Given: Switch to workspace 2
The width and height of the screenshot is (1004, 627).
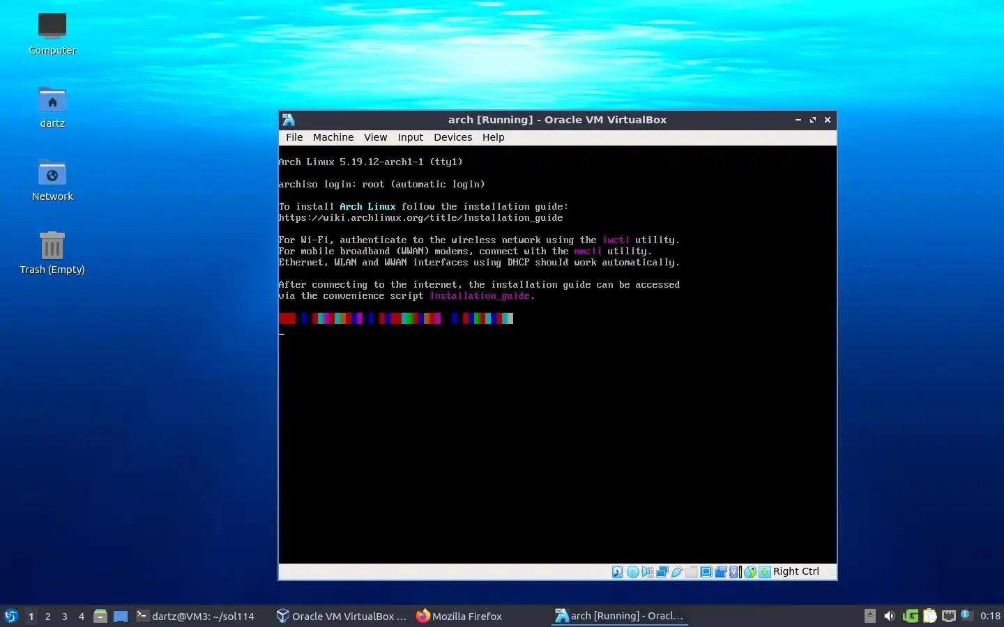Looking at the screenshot, I should (x=47, y=616).
